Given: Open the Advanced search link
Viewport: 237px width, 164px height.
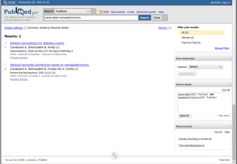Looking at the screenshot, I should tap(146, 12).
